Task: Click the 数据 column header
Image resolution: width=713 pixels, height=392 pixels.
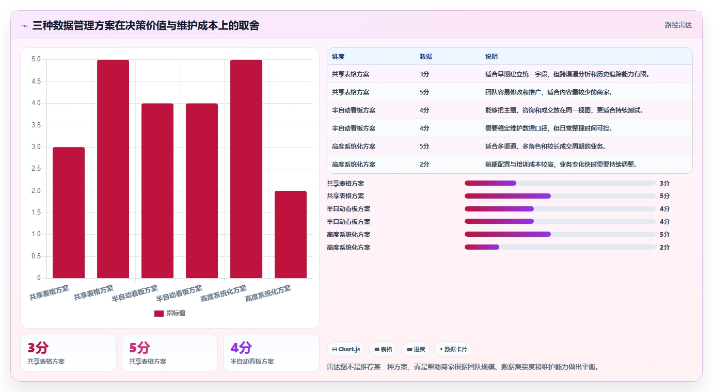Action: pyautogui.click(x=426, y=57)
